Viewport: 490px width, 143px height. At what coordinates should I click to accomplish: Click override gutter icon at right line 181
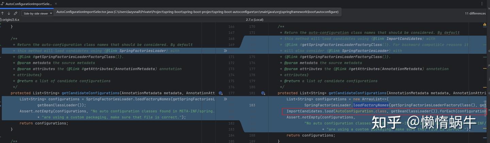(263, 93)
